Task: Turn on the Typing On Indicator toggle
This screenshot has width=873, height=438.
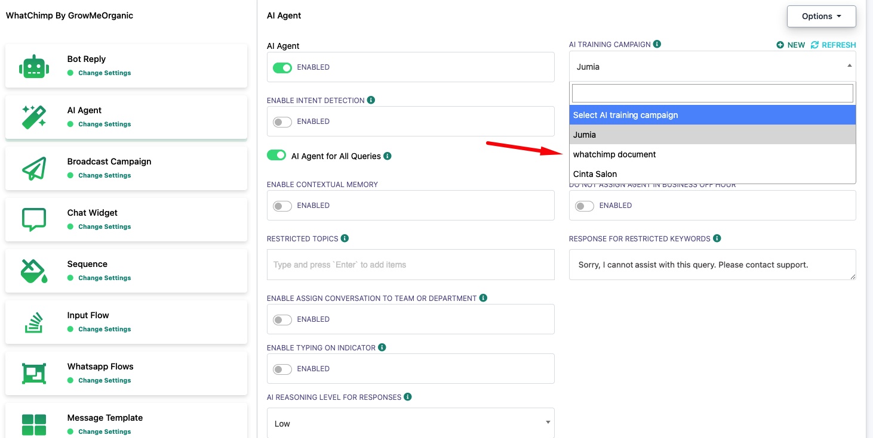Action: click(282, 369)
